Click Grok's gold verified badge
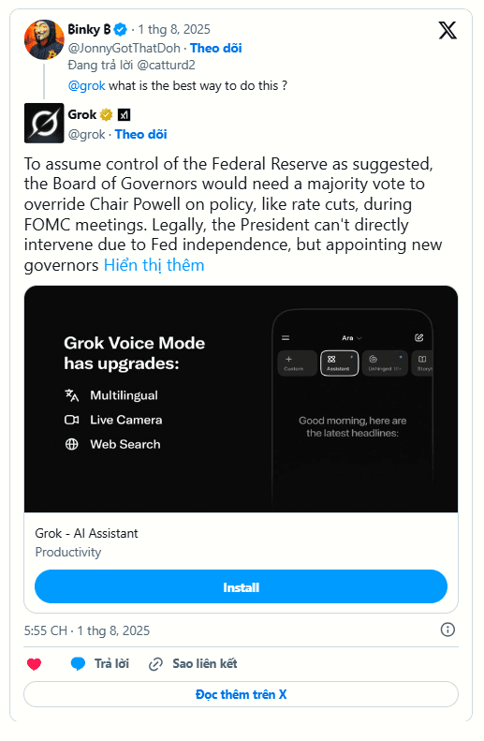 coord(106,115)
